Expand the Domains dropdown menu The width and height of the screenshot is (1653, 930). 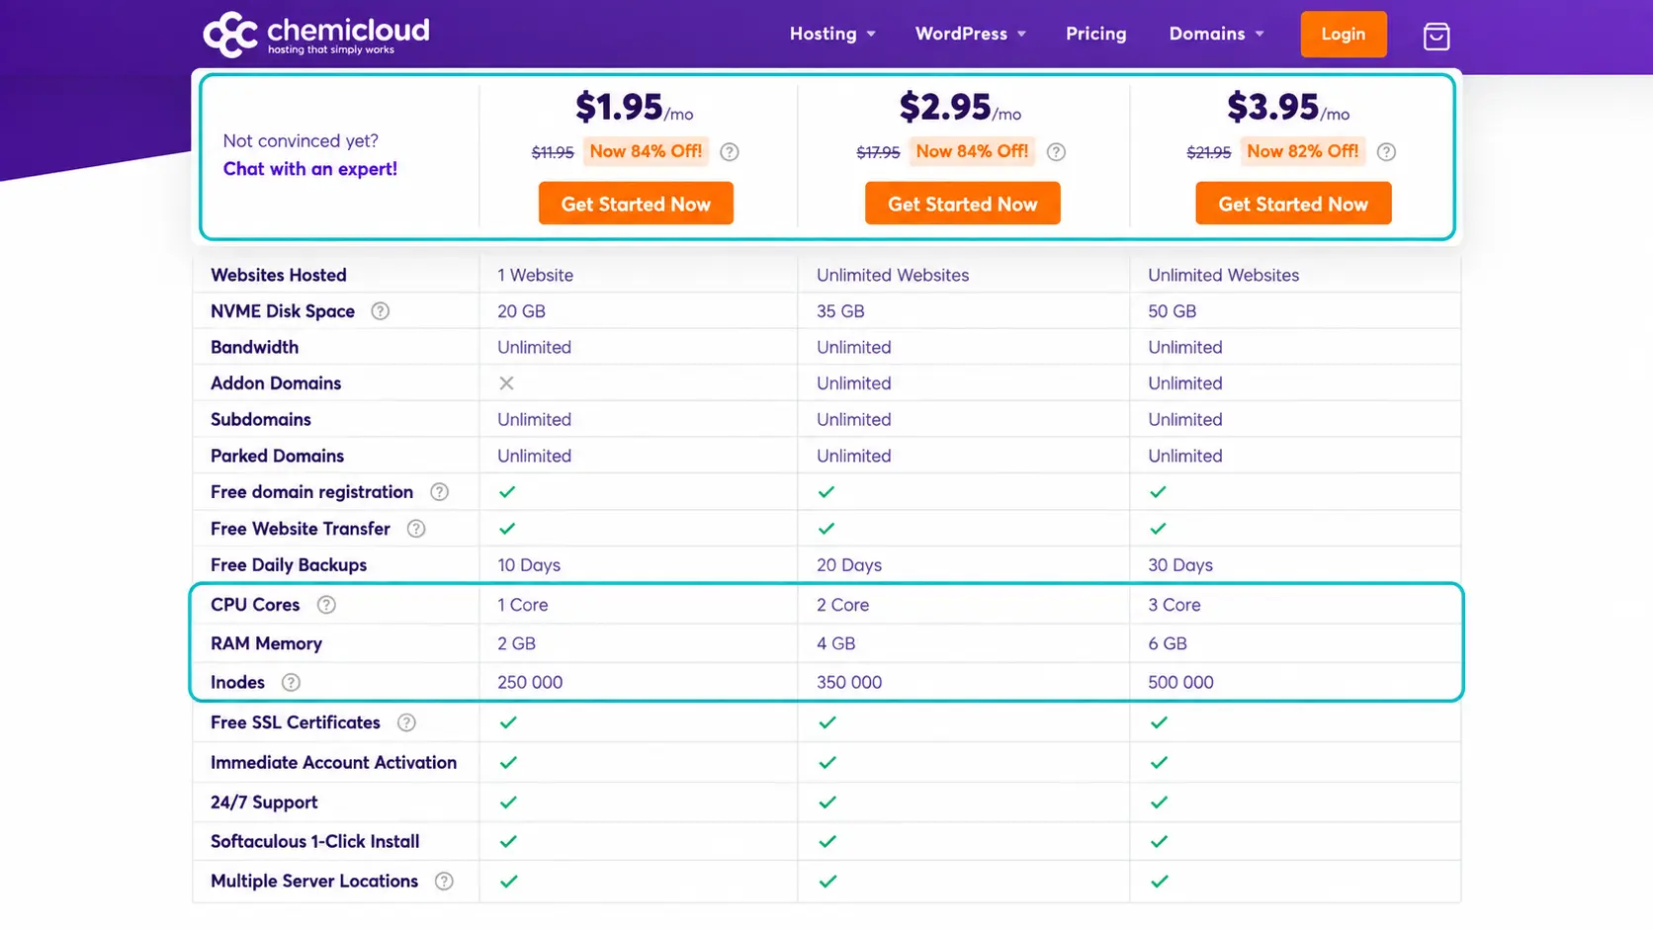tap(1216, 34)
